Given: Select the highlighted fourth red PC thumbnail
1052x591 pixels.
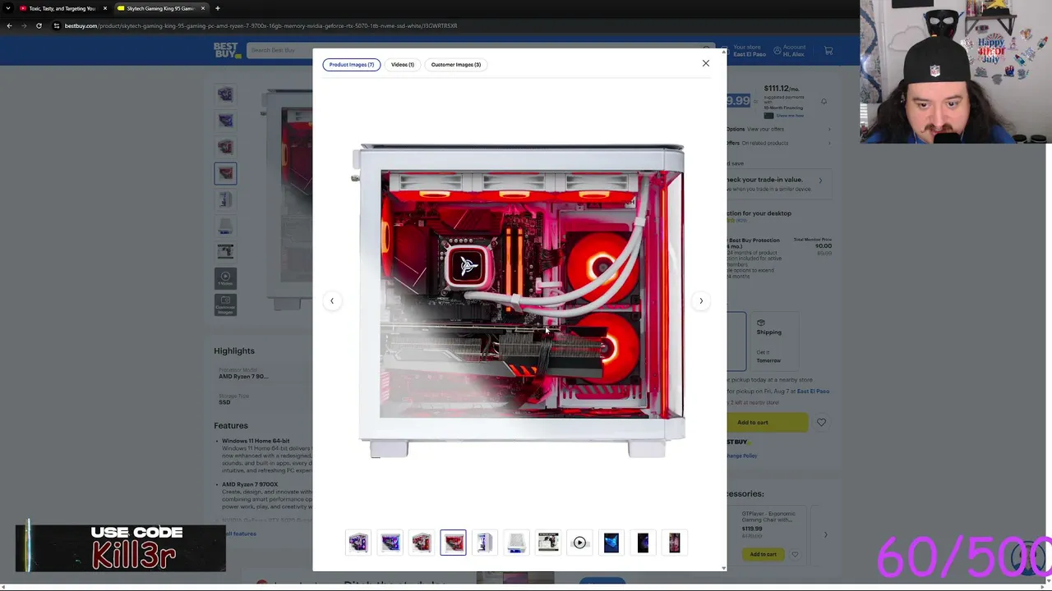Looking at the screenshot, I should (453, 543).
